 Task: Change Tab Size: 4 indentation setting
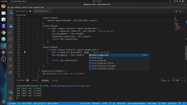point(96,104)
